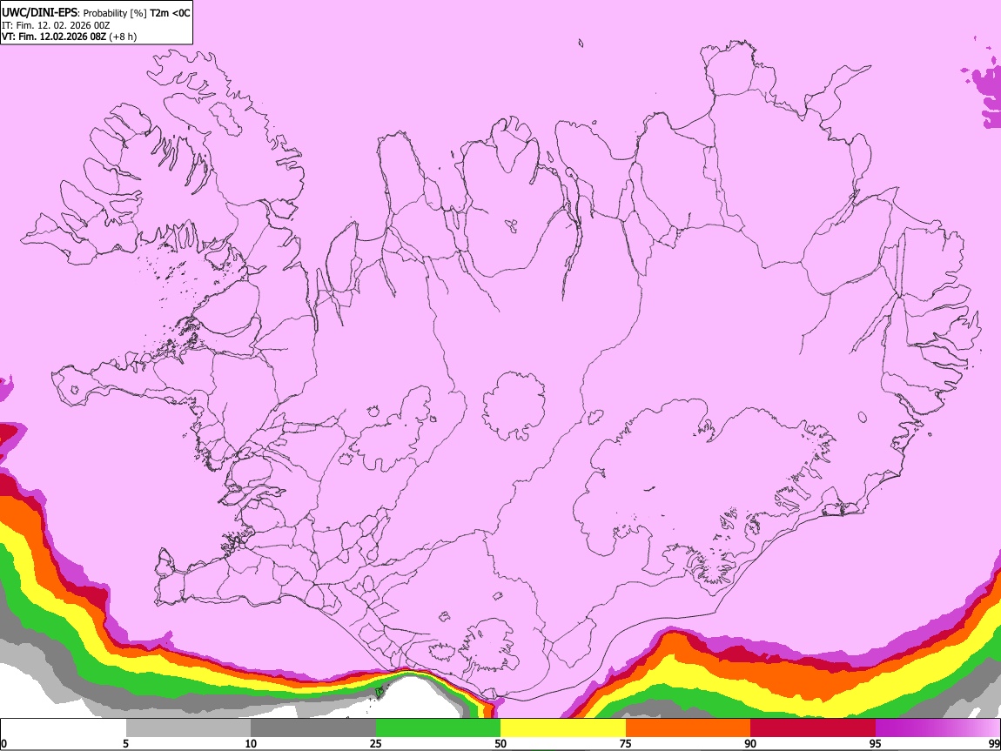Click the 'IT: Fim. 12. 02. 2026 00Z' line
The width and height of the screenshot is (1001, 751).
[56, 25]
